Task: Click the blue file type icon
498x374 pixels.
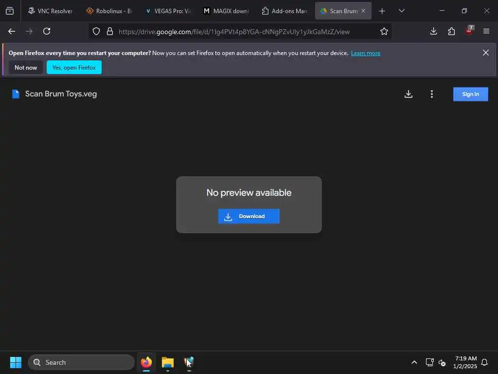Action: 16,94
